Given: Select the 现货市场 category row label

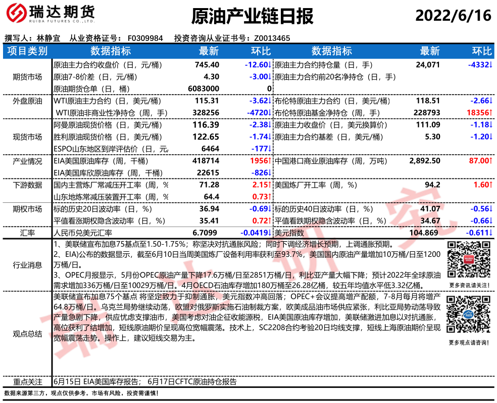Looking at the screenshot, I should 27,137.
